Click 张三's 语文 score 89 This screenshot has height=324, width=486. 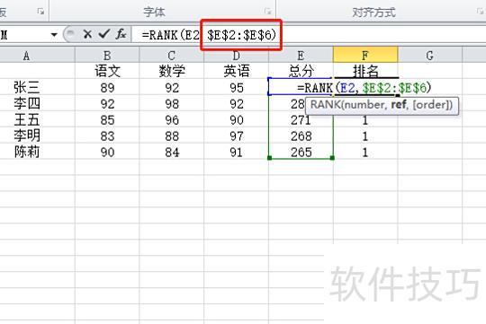107,87
